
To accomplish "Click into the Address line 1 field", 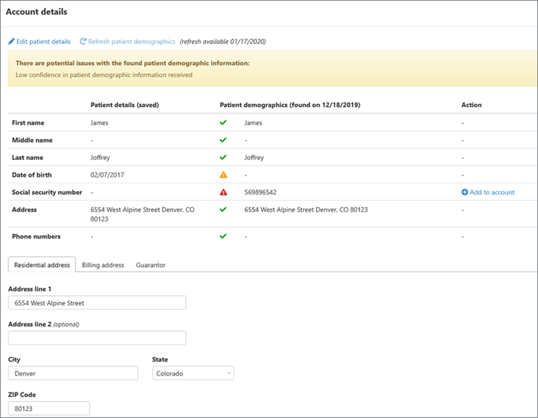I will tap(97, 303).
